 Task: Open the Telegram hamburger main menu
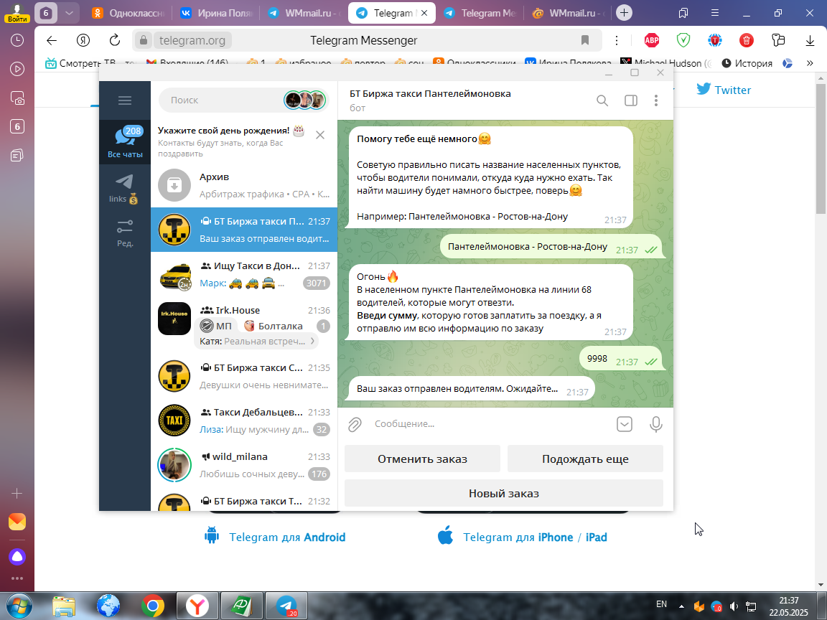click(x=124, y=100)
